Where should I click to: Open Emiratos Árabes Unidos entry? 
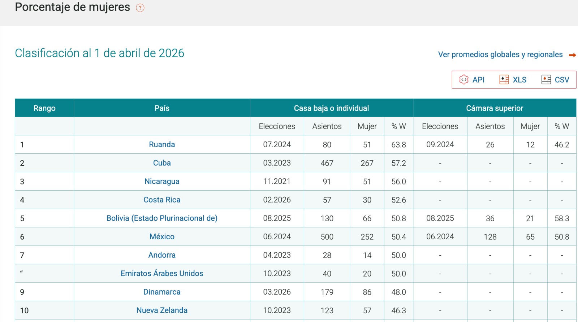click(162, 273)
